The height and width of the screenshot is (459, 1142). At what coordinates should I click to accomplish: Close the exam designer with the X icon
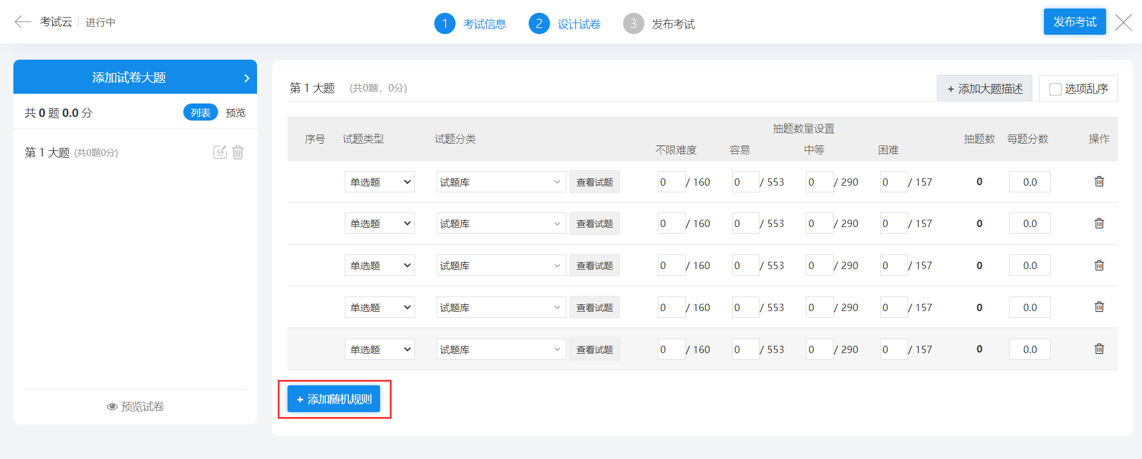tap(1123, 23)
